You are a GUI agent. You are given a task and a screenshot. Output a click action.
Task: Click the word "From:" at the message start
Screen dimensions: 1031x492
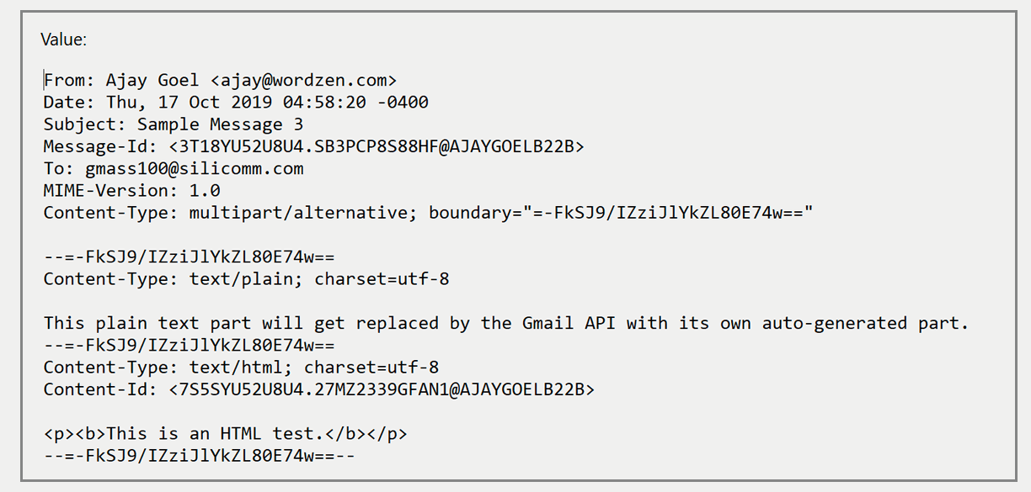(69, 81)
